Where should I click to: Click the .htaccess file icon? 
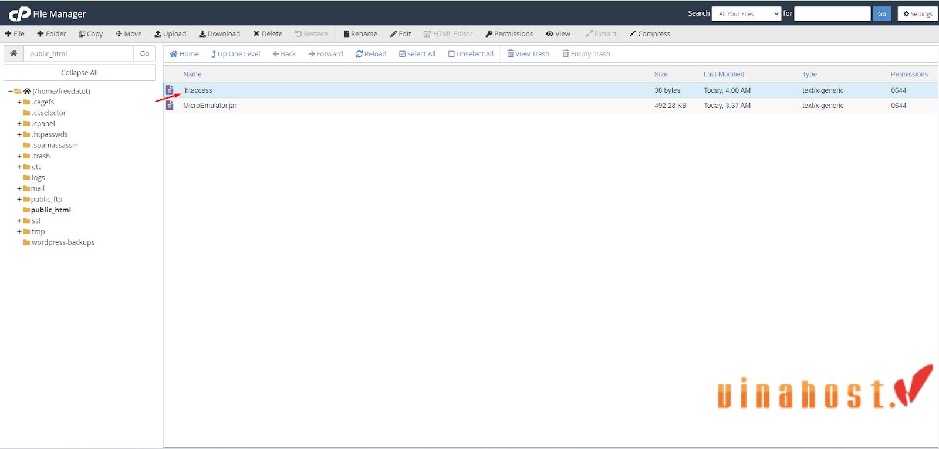170,90
